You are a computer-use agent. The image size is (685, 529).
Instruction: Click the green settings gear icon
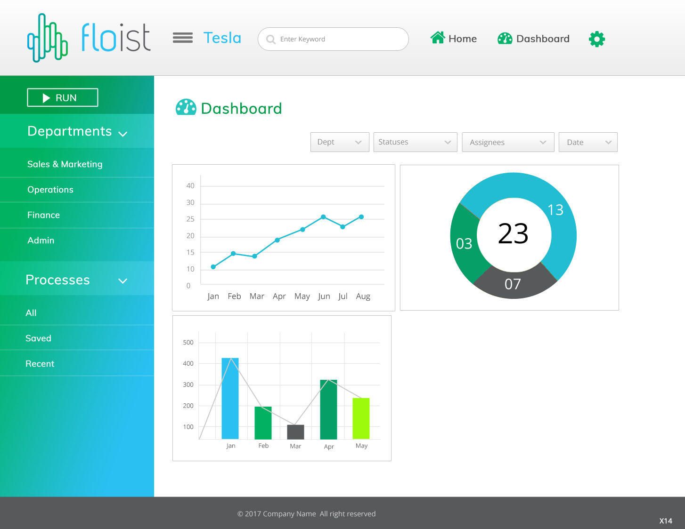click(x=596, y=39)
